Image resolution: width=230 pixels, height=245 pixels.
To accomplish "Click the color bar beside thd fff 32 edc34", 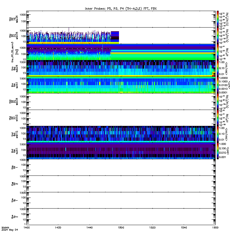I will [x=218, y=102].
